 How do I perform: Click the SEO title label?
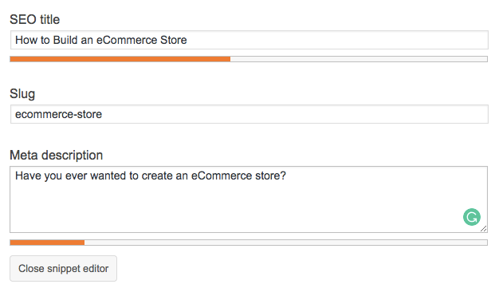click(35, 20)
